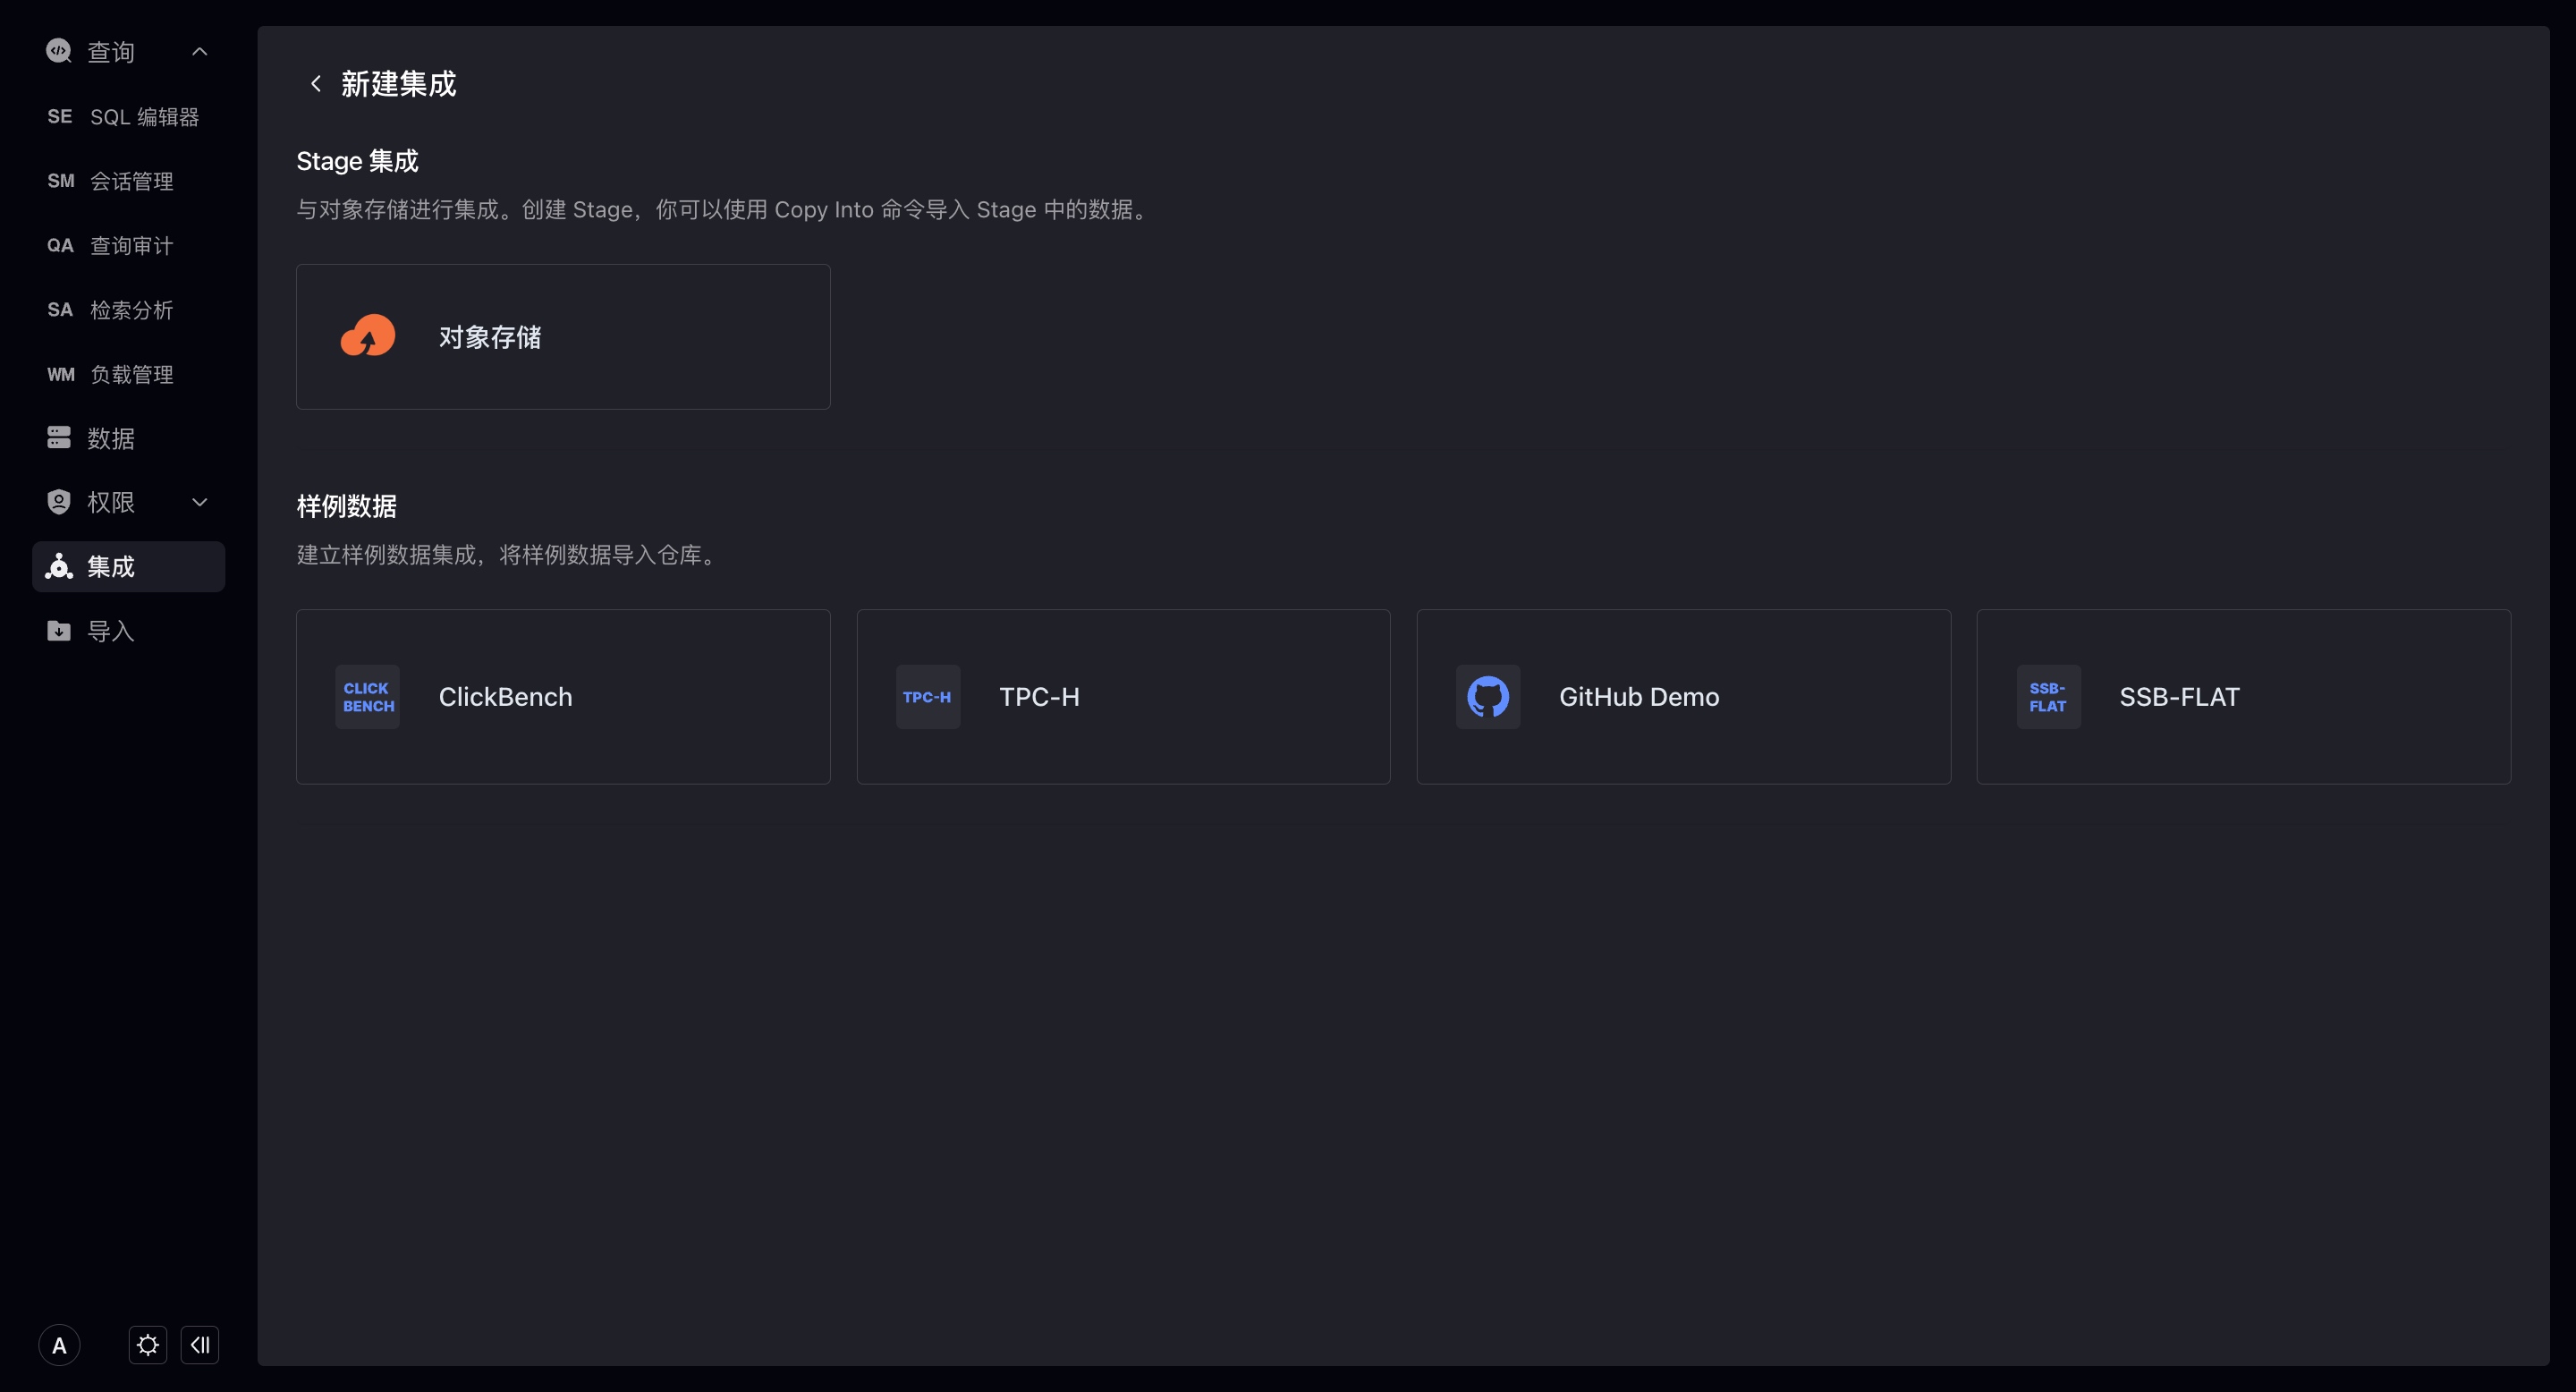The height and width of the screenshot is (1392, 2576).
Task: Click the 样例数据 heading
Action: pyautogui.click(x=346, y=506)
